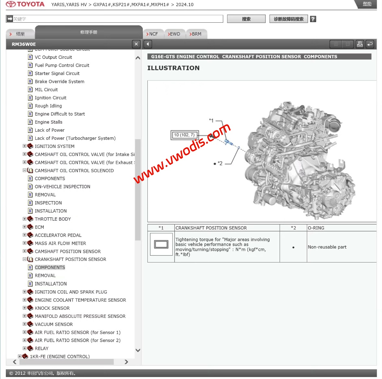Collapse the CAMSHAFT OIL CONTROL SOLENOID node
This screenshot has height=379, width=382.
pyautogui.click(x=25, y=170)
